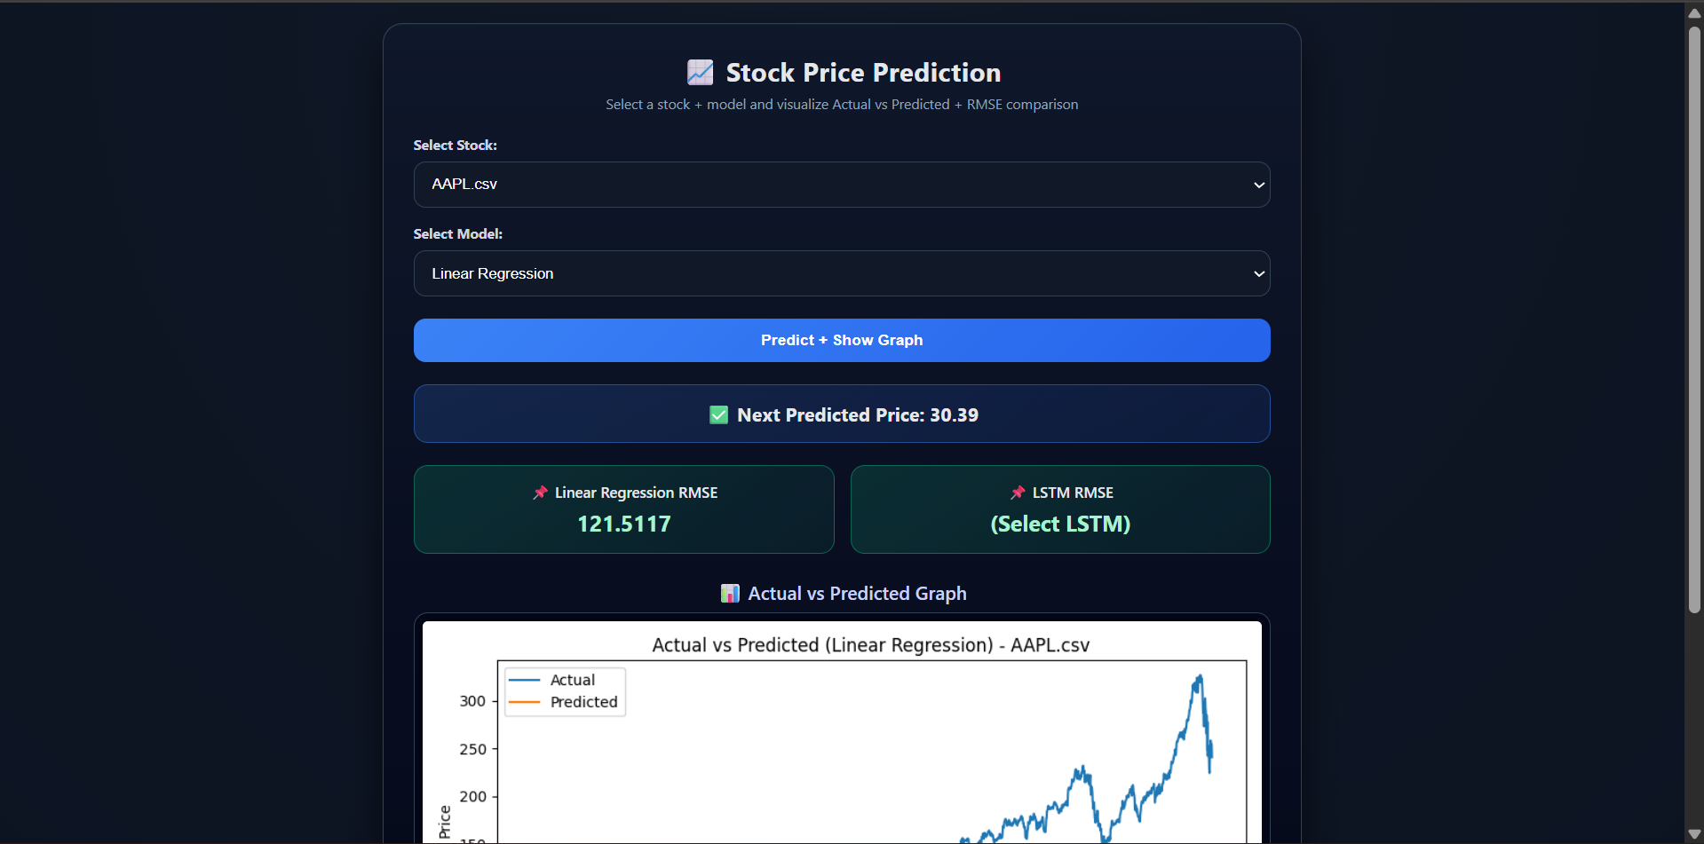Click the 200 y-axis tick label

(x=472, y=797)
